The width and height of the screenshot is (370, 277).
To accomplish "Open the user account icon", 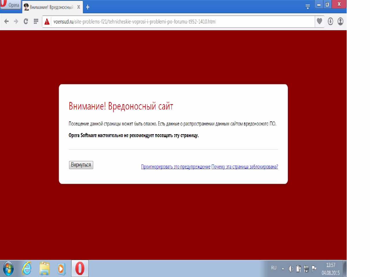I will coord(341,21).
